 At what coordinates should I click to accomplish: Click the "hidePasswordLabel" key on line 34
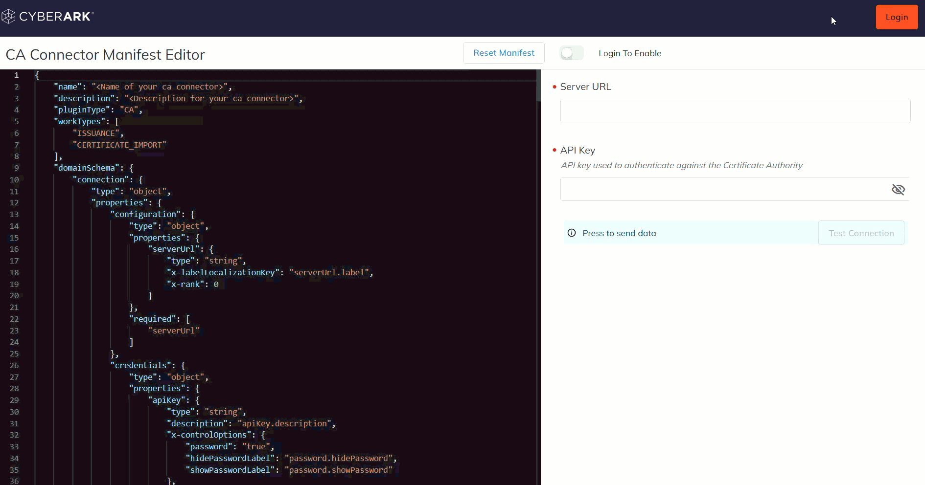click(x=230, y=458)
